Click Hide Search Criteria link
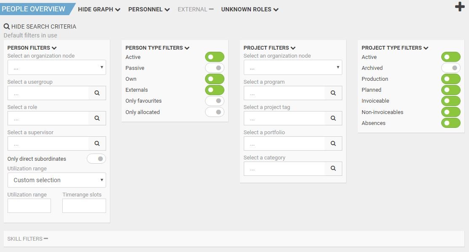This screenshot has height=252, width=469. pos(40,27)
